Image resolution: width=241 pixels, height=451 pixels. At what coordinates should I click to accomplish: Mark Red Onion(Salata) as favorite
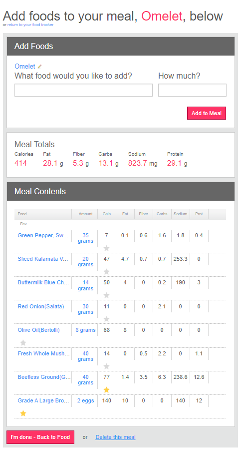[106, 319]
